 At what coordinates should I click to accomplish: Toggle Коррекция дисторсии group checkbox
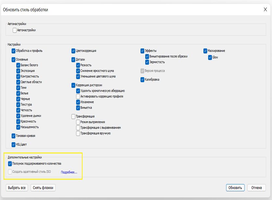(73, 85)
